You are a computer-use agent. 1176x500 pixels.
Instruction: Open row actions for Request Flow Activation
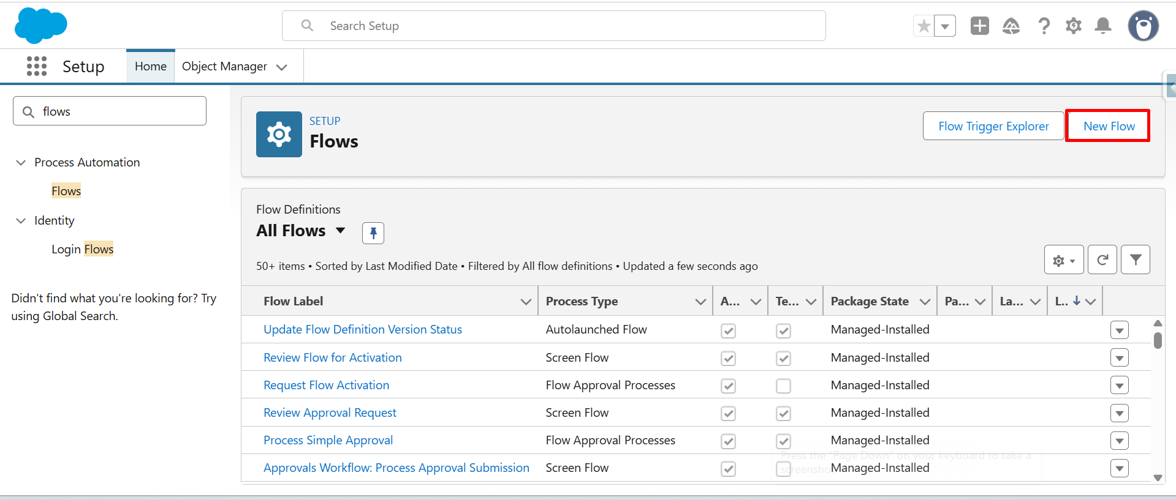click(1120, 385)
